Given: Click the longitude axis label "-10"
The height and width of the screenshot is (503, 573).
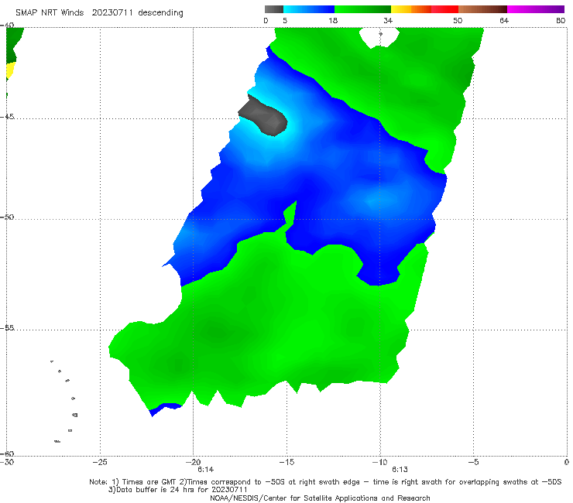Looking at the screenshot, I should [x=379, y=462].
